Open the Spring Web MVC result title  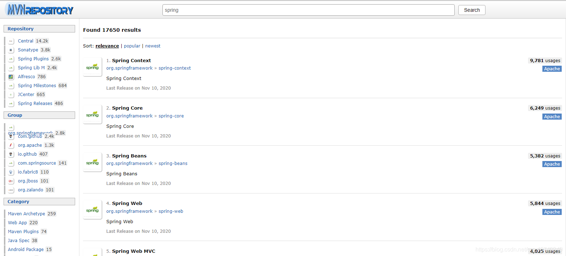coord(133,251)
